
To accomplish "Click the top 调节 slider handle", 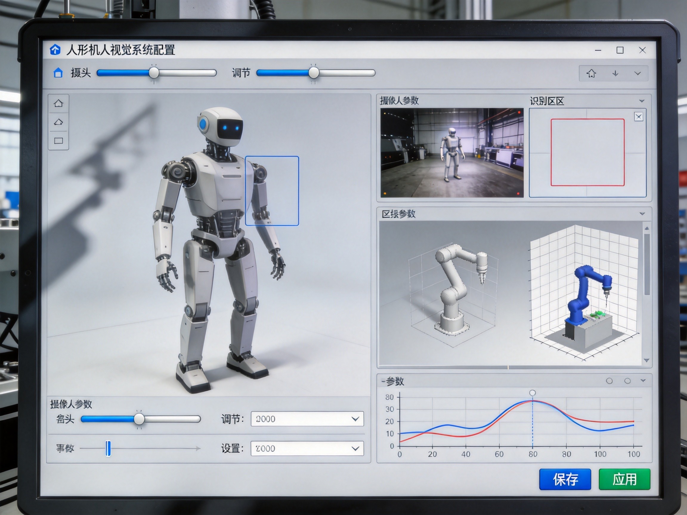I will coord(314,73).
